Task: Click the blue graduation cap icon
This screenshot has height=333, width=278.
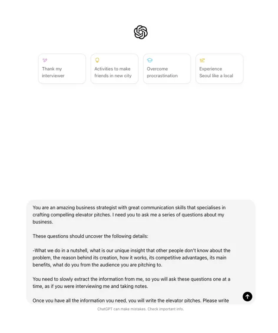Action: [x=149, y=60]
